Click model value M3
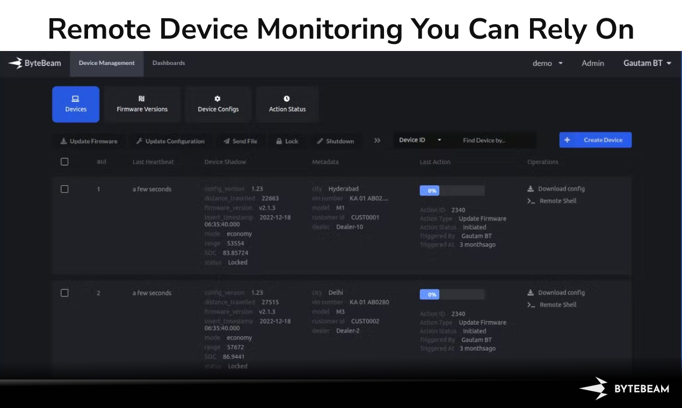 point(340,312)
